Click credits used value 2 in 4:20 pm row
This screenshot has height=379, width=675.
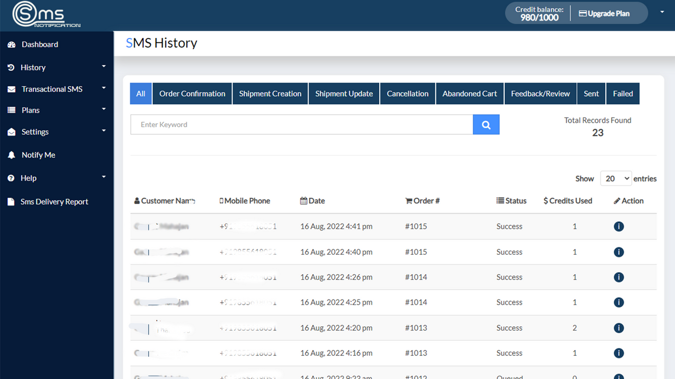click(x=575, y=328)
